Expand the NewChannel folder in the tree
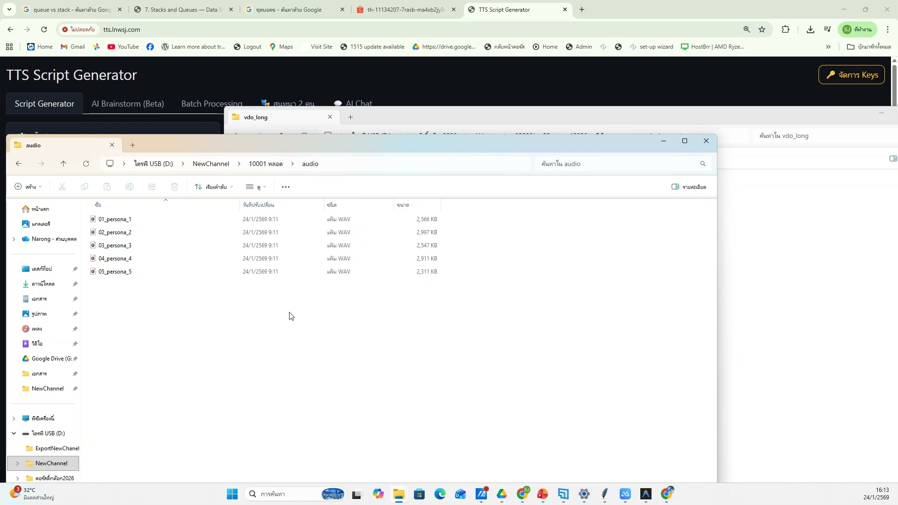The image size is (898, 505). click(17, 463)
